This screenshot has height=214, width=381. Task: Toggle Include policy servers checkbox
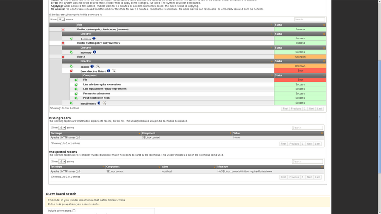pos(74,211)
